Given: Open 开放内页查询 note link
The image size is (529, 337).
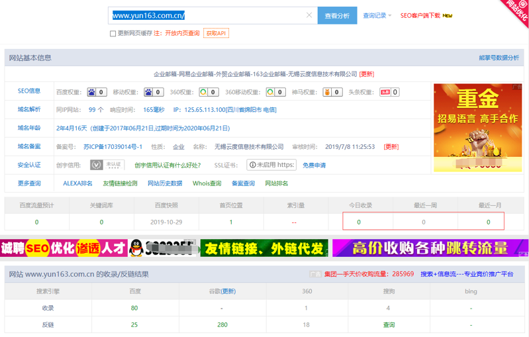Looking at the screenshot, I should pyautogui.click(x=182, y=33).
